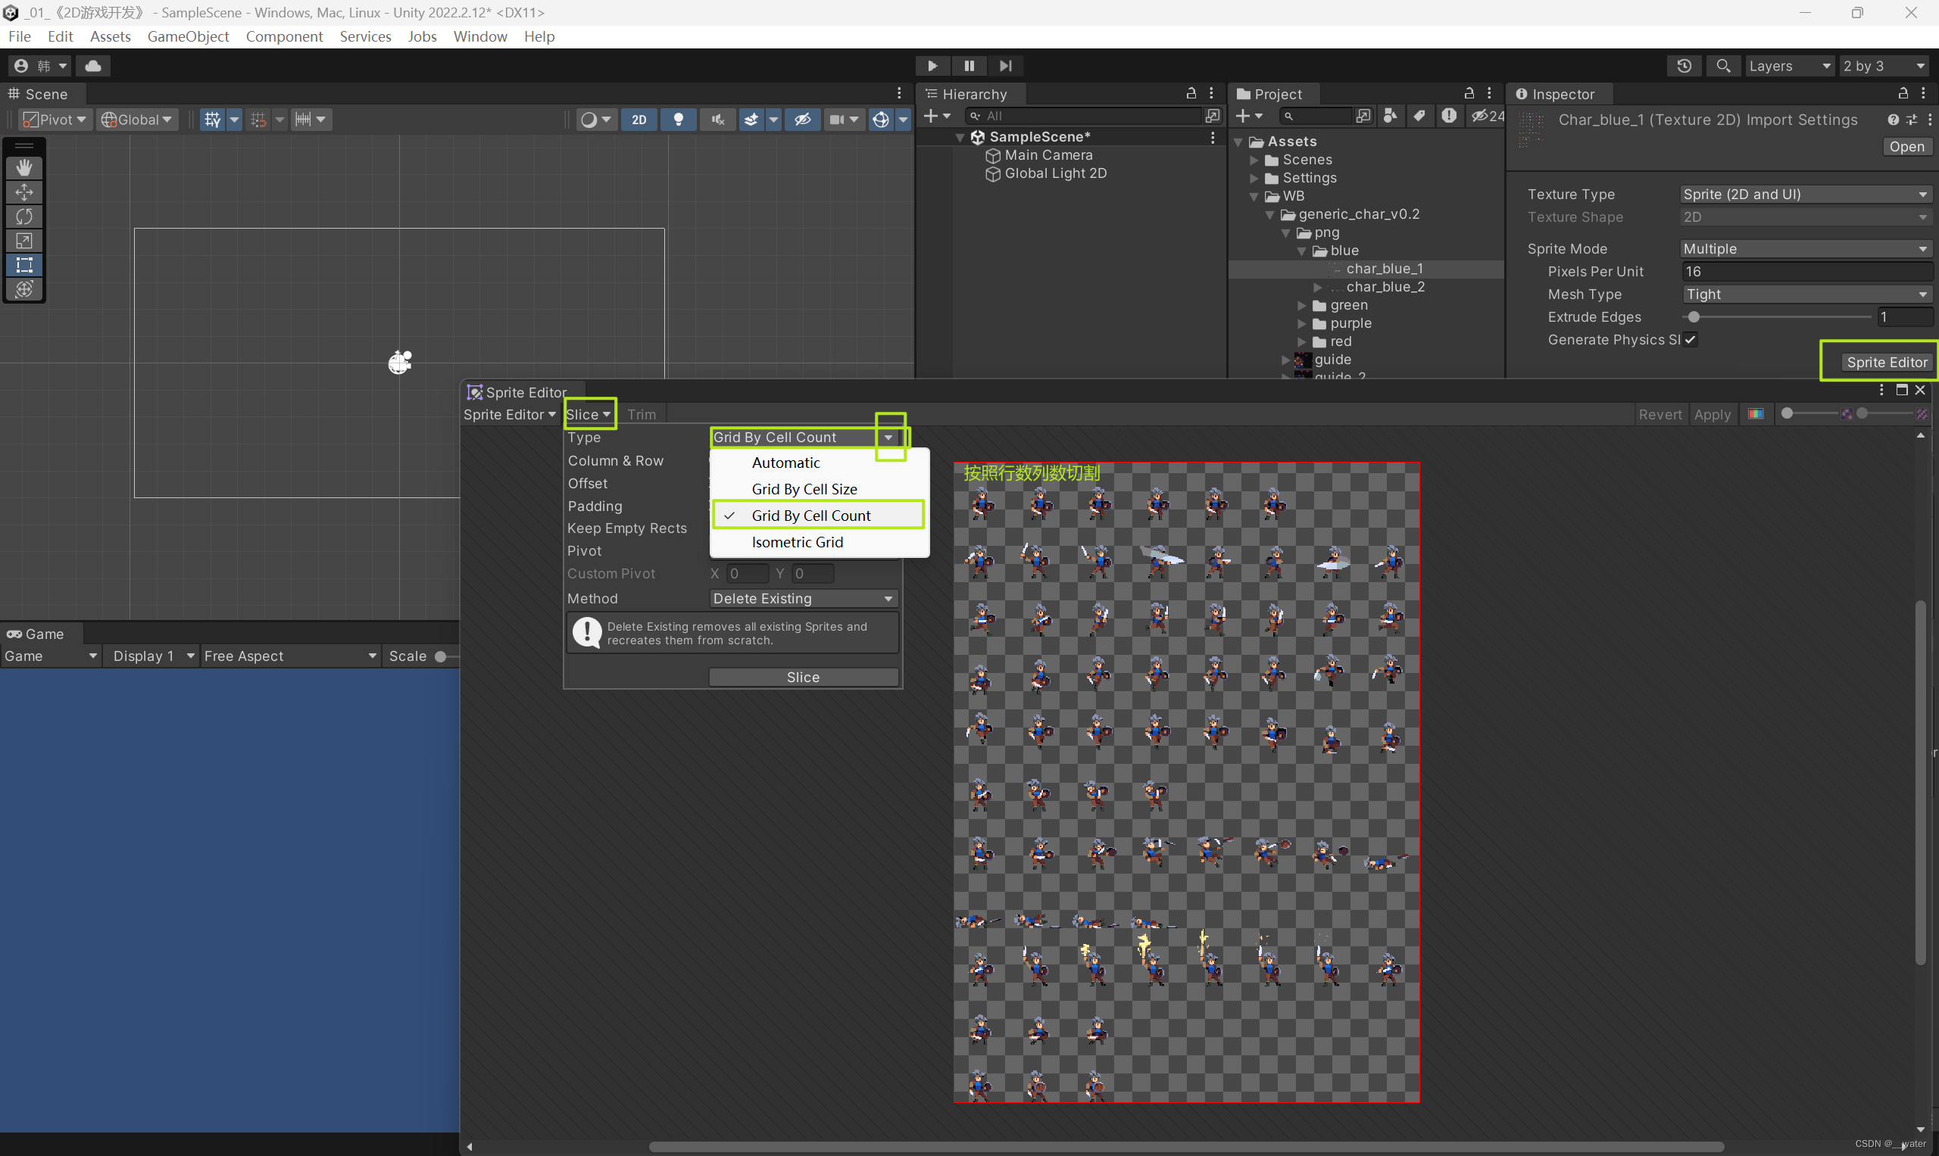Screen dimensions: 1939x1156
Task: Click the grid snapping icon in Scene toolbar
Action: (260, 119)
